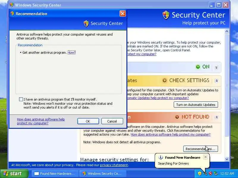Screen dimensions: 238x178
Task: Click scroll up arrow in Security Center
Action: click(x=227, y=31)
